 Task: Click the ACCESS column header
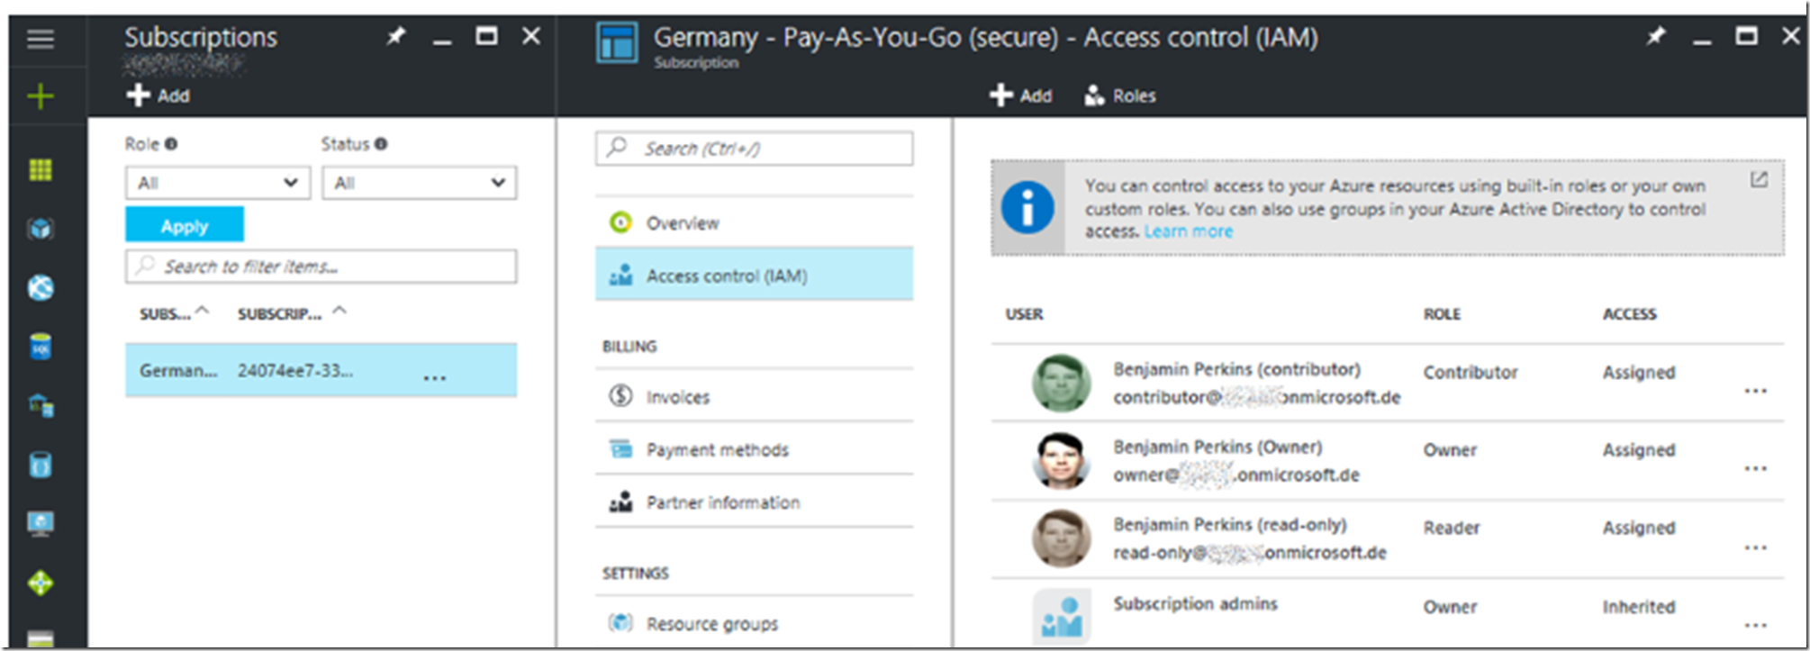[x=1630, y=314]
